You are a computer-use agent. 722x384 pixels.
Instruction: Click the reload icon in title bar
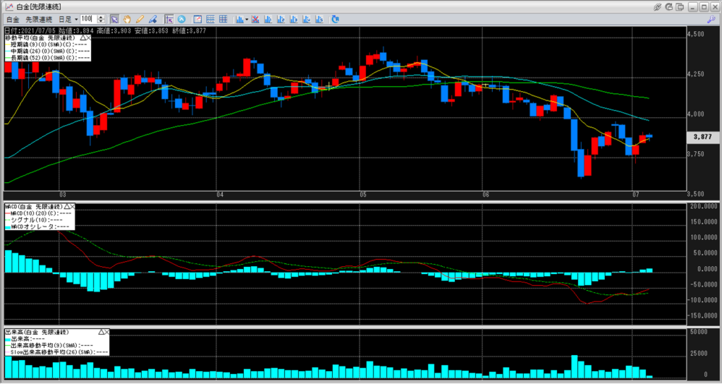point(669,6)
